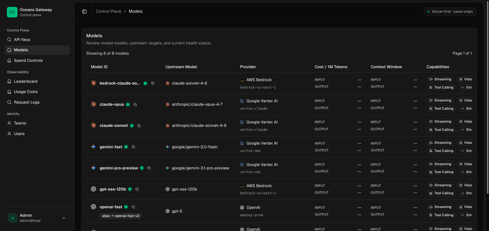The image size is (489, 231).
Task: Click the gpt-oss-120b row OpenAI icon
Action: (94, 189)
